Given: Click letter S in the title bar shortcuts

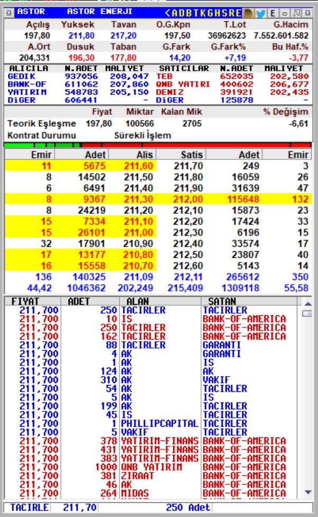Looking at the screenshot, I should [225, 13].
